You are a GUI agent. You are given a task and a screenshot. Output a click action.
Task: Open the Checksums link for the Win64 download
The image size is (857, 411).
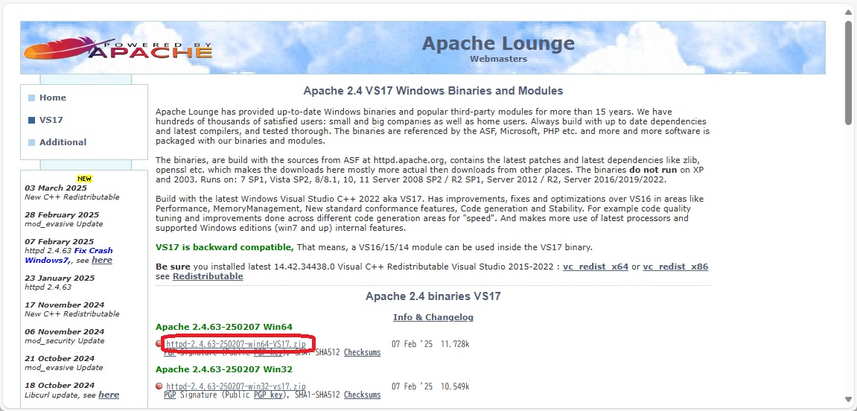pos(363,352)
